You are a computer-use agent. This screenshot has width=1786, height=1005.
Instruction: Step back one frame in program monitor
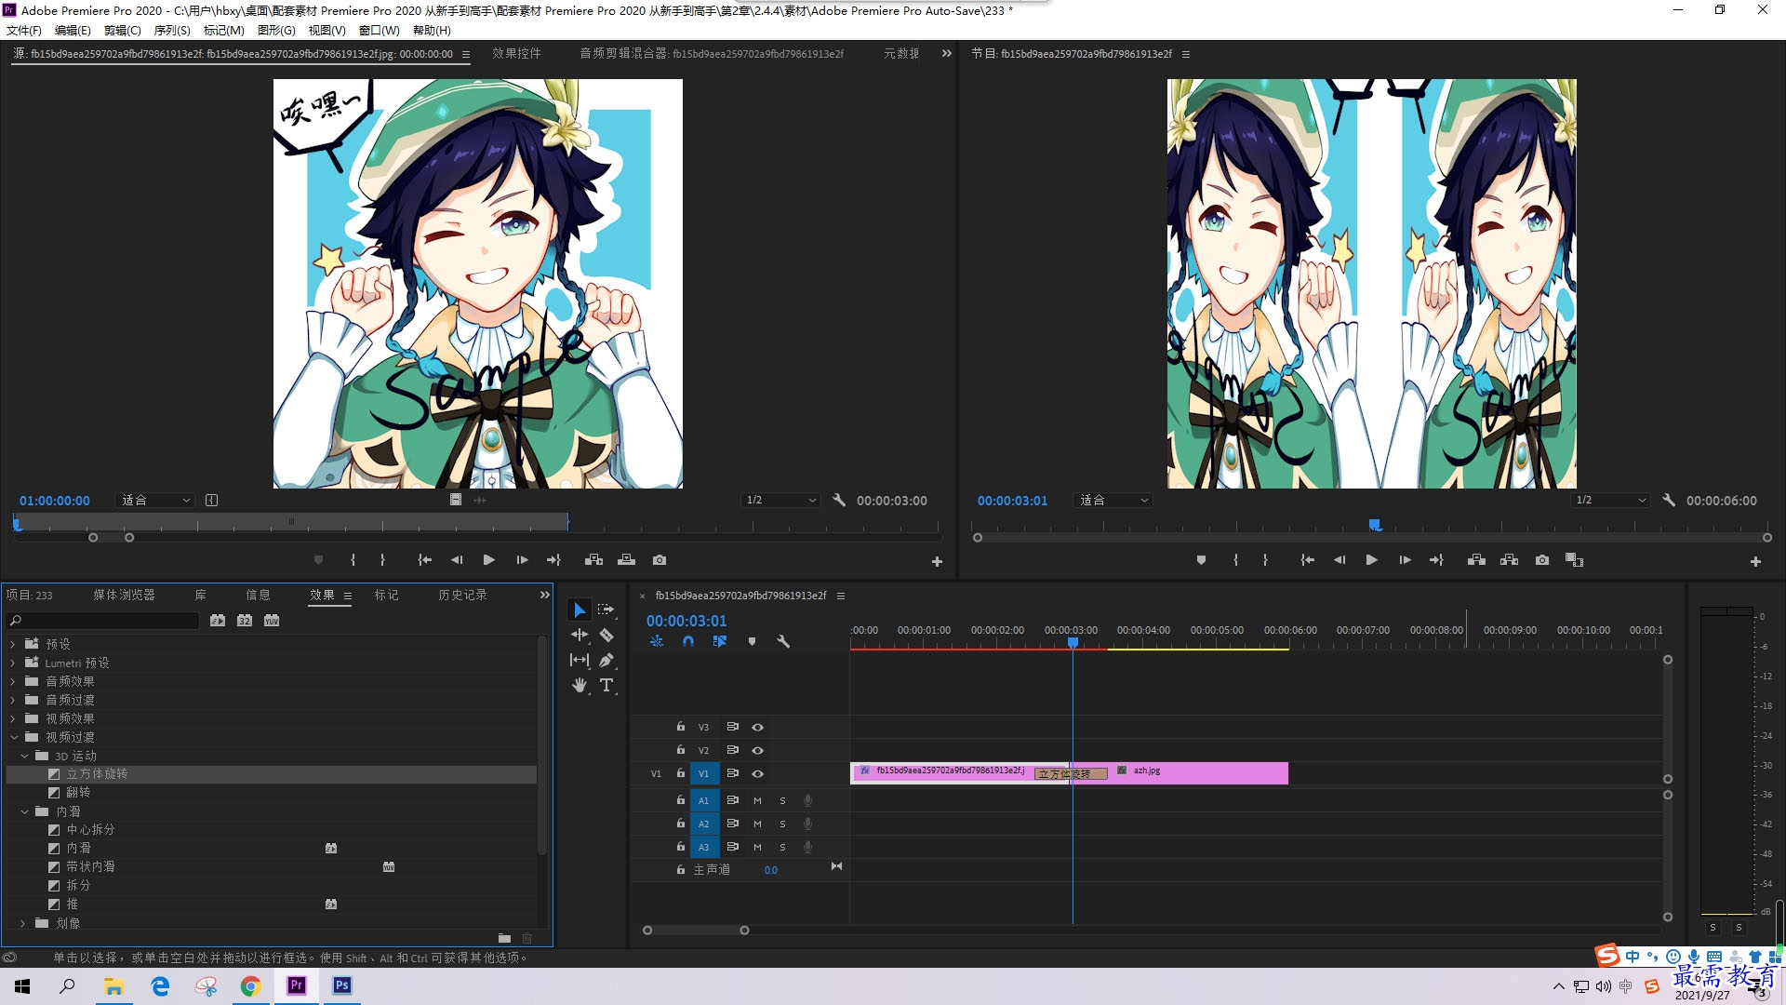click(1339, 560)
